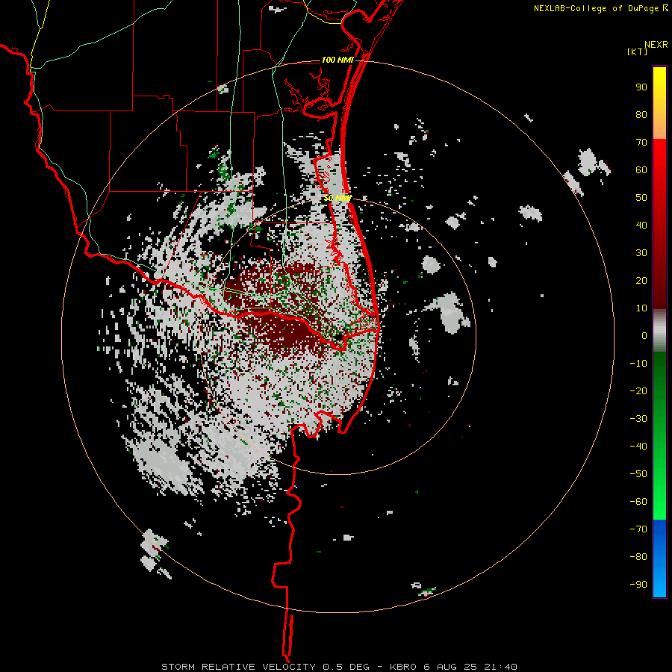672x672 pixels.
Task: Click the legend value -50
Action: click(x=638, y=474)
